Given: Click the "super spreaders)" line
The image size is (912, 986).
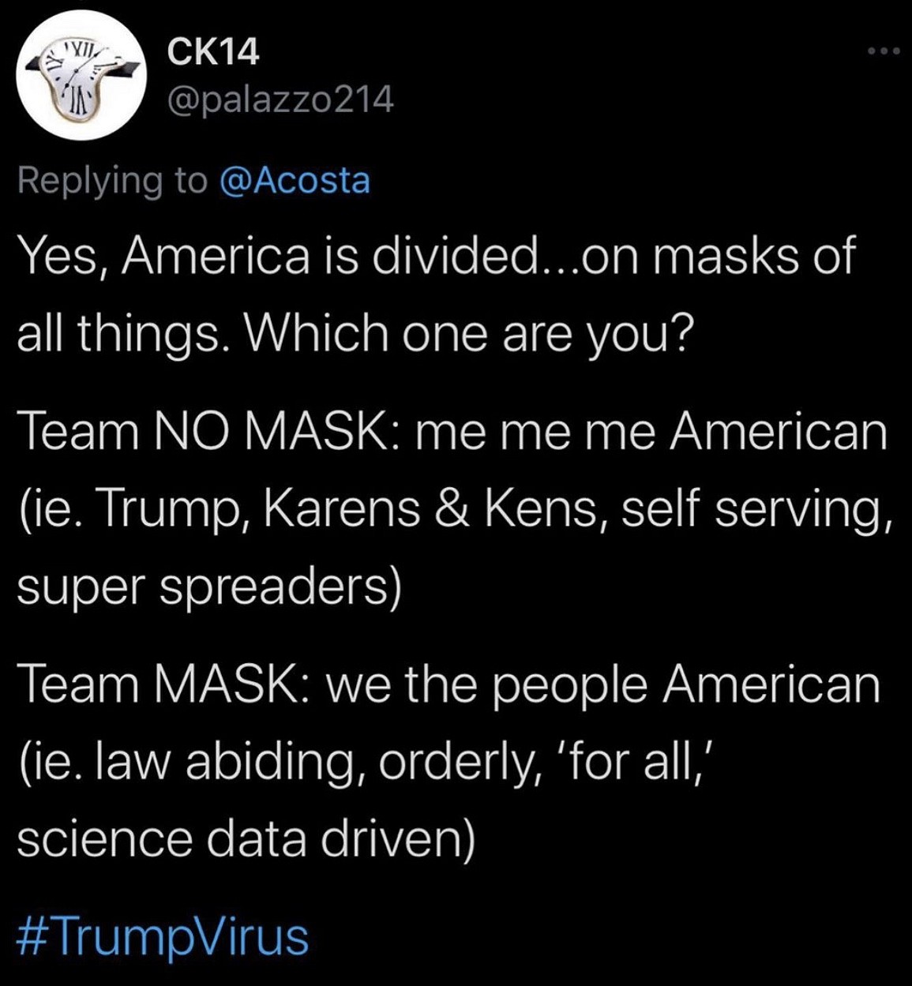Looking at the screenshot, I should point(209,587).
